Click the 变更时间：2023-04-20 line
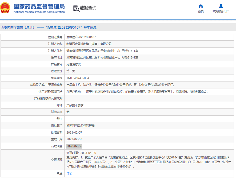 (81, 153)
